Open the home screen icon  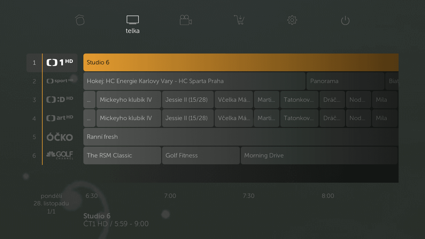pos(80,20)
